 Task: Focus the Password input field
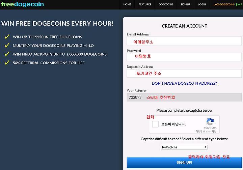click(x=184, y=57)
